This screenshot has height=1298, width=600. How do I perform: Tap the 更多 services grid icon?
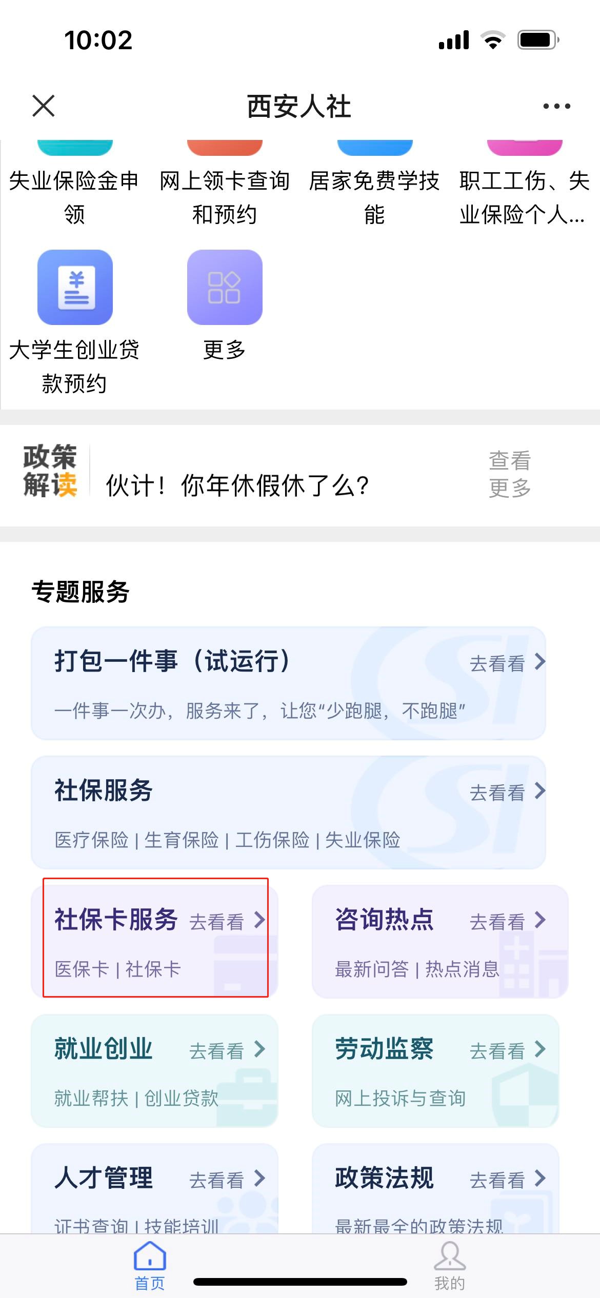225,288
